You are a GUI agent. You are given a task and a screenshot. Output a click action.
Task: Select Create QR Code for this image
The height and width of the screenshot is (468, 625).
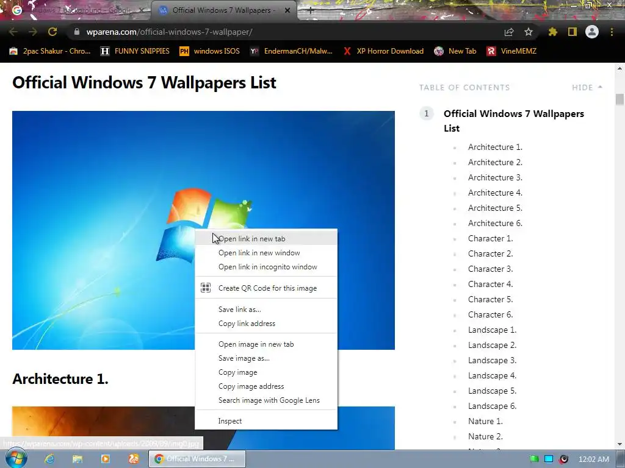[x=266, y=288]
